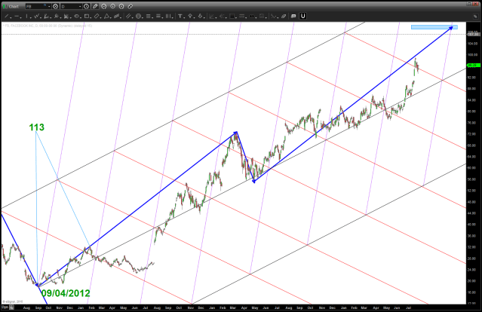Click the corner icon at toolbar right end
Viewport: 482px width, 312px height.
coord(475,17)
